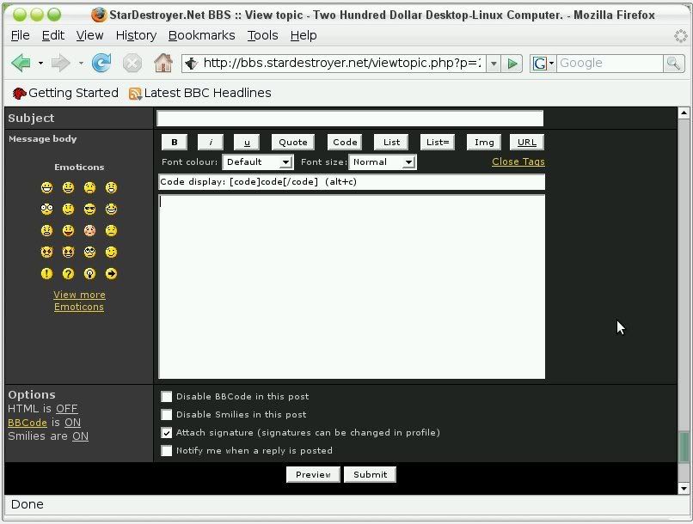
Task: Click the green Go arrow beside the address bar
Action: click(x=512, y=64)
